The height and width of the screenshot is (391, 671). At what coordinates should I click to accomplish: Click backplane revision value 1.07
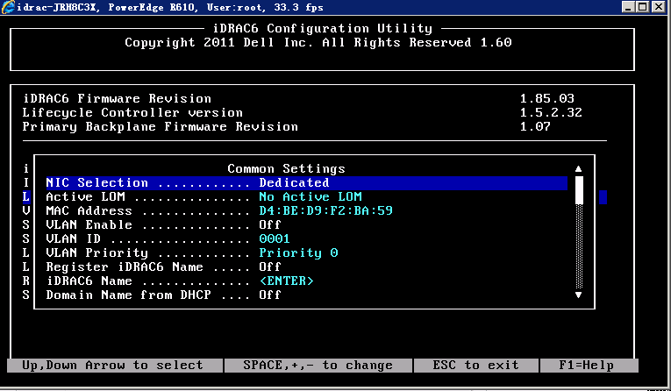coord(535,127)
